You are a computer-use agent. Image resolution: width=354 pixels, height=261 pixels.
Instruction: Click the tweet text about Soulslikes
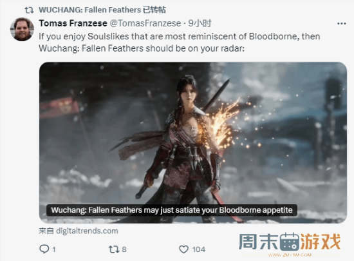pos(180,43)
